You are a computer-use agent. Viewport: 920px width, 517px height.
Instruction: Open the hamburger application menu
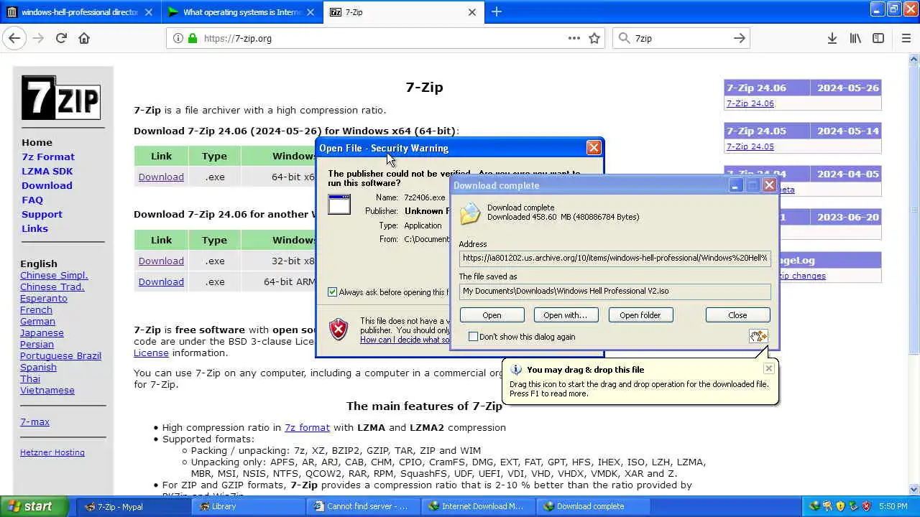point(906,38)
